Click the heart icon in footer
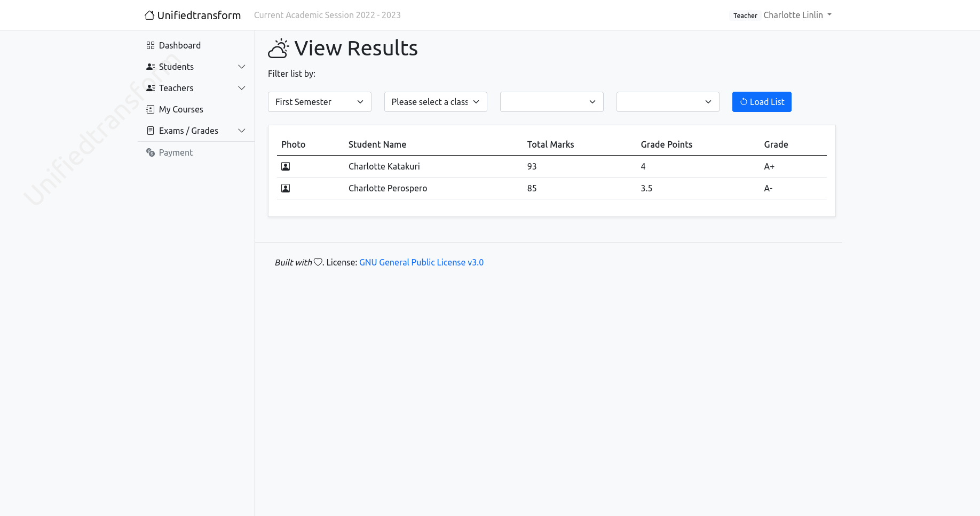980x516 pixels. (318, 262)
